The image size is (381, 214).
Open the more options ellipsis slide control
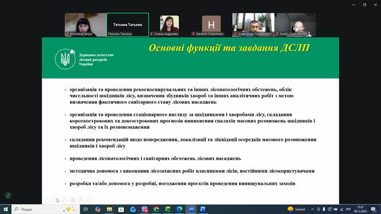click(91, 200)
